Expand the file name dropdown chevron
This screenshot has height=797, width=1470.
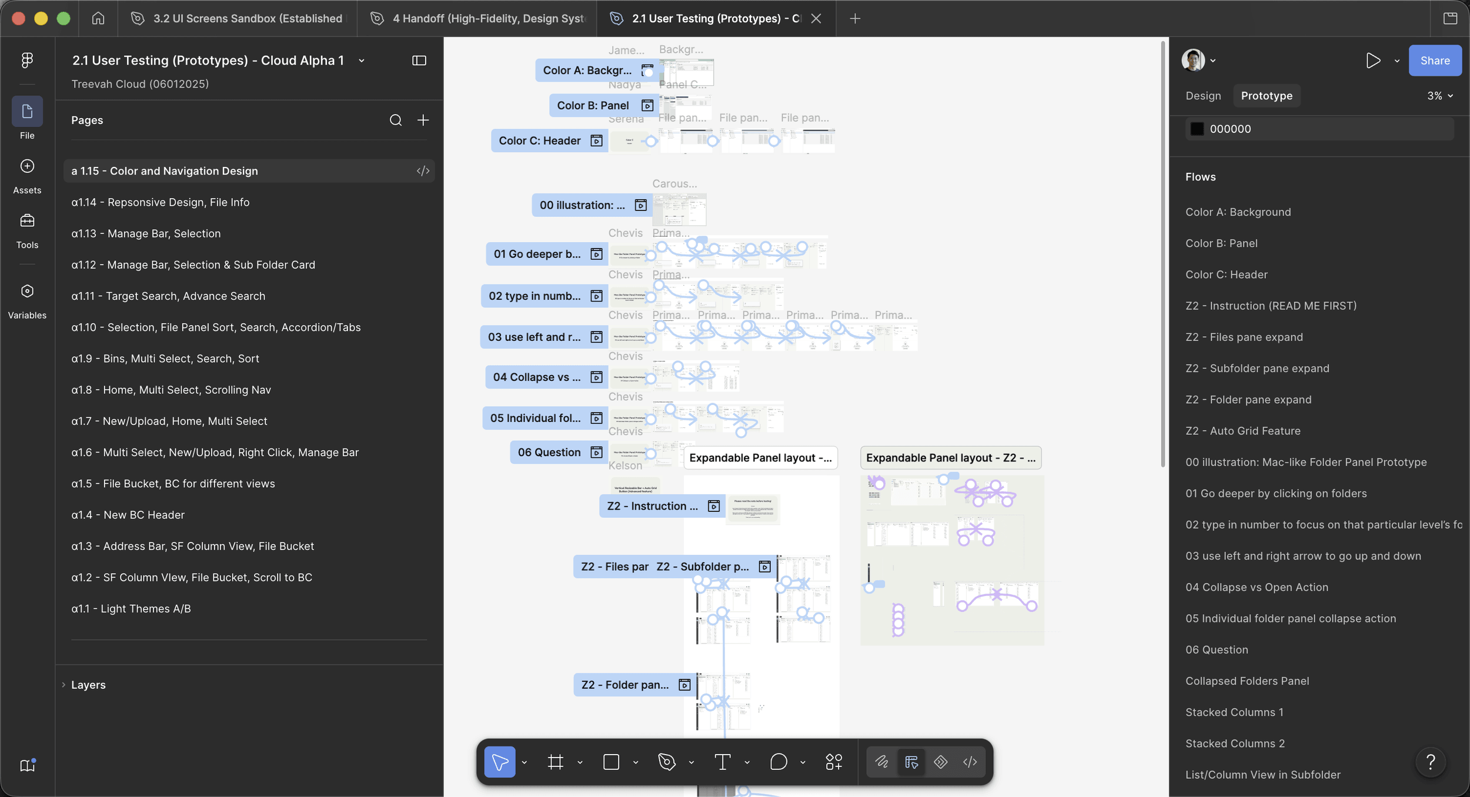(362, 61)
